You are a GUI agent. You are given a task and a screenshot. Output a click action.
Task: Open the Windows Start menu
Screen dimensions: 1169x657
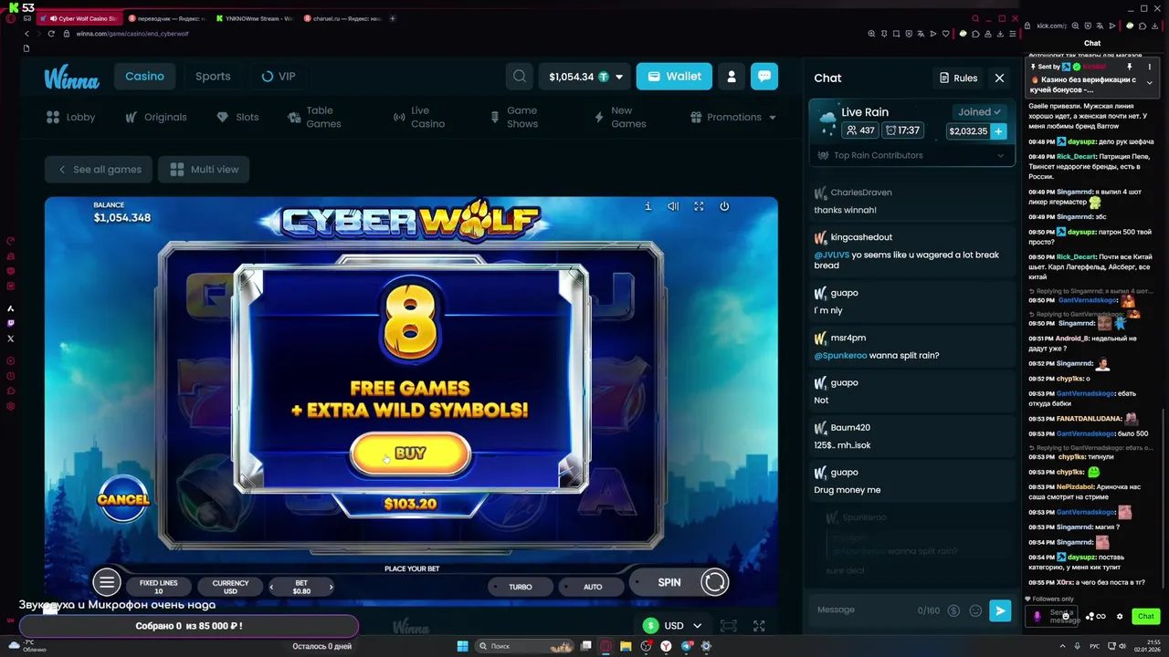[x=462, y=646]
